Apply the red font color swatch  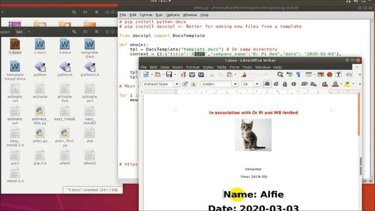[335, 84]
